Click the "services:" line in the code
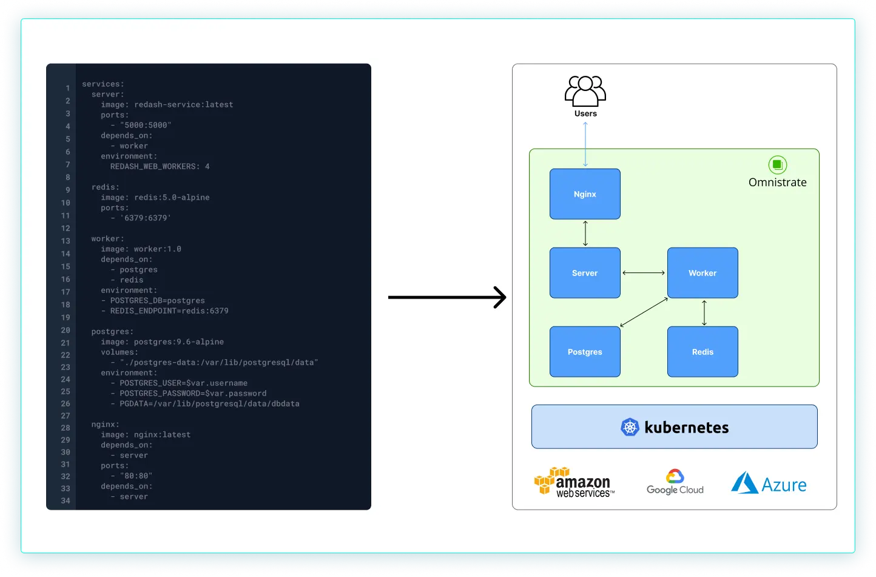This screenshot has height=577, width=876. [x=103, y=84]
